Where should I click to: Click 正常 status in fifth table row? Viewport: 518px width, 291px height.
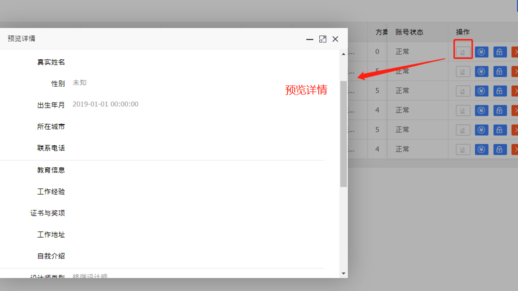coord(402,129)
